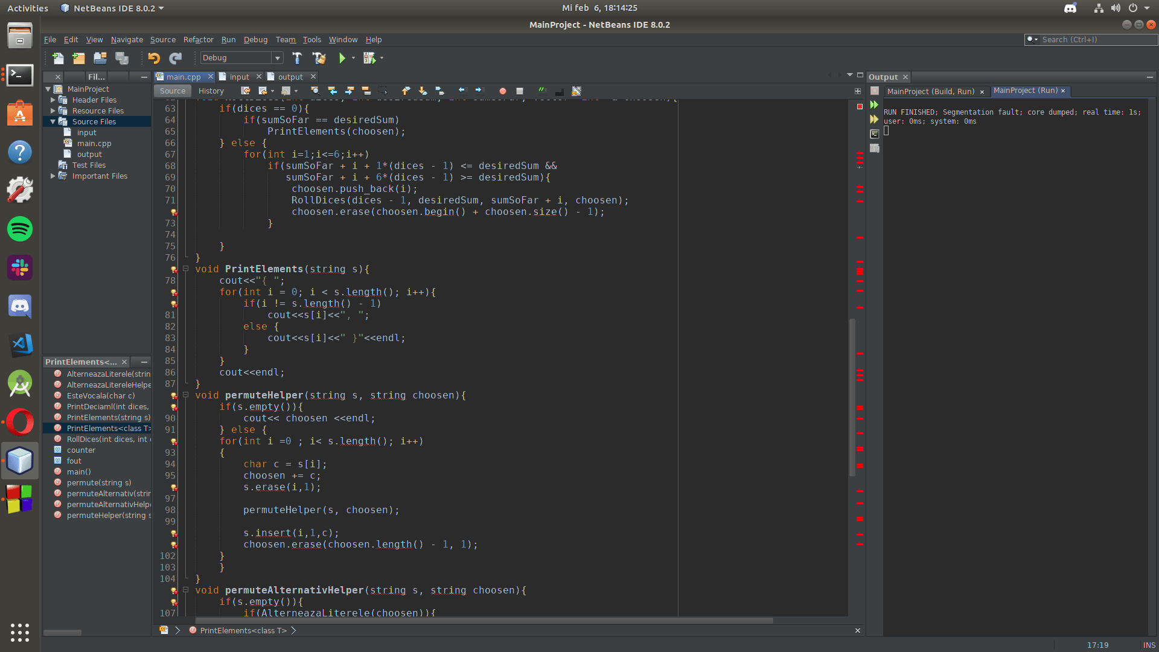This screenshot has height=652, width=1159.
Task: Start macro recording with red circle icon
Action: pyautogui.click(x=502, y=91)
